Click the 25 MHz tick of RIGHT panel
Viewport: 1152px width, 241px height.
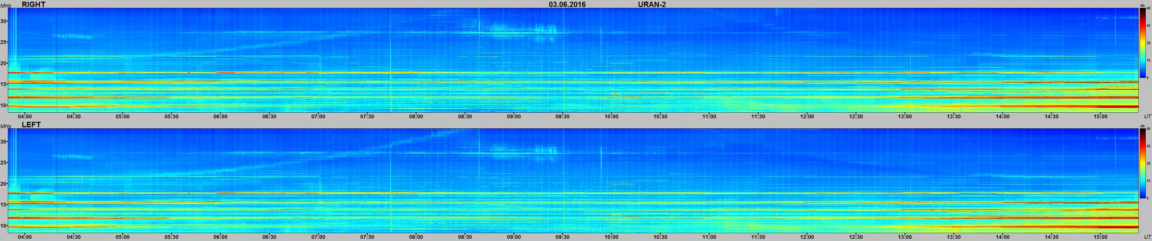pyautogui.click(x=4, y=42)
